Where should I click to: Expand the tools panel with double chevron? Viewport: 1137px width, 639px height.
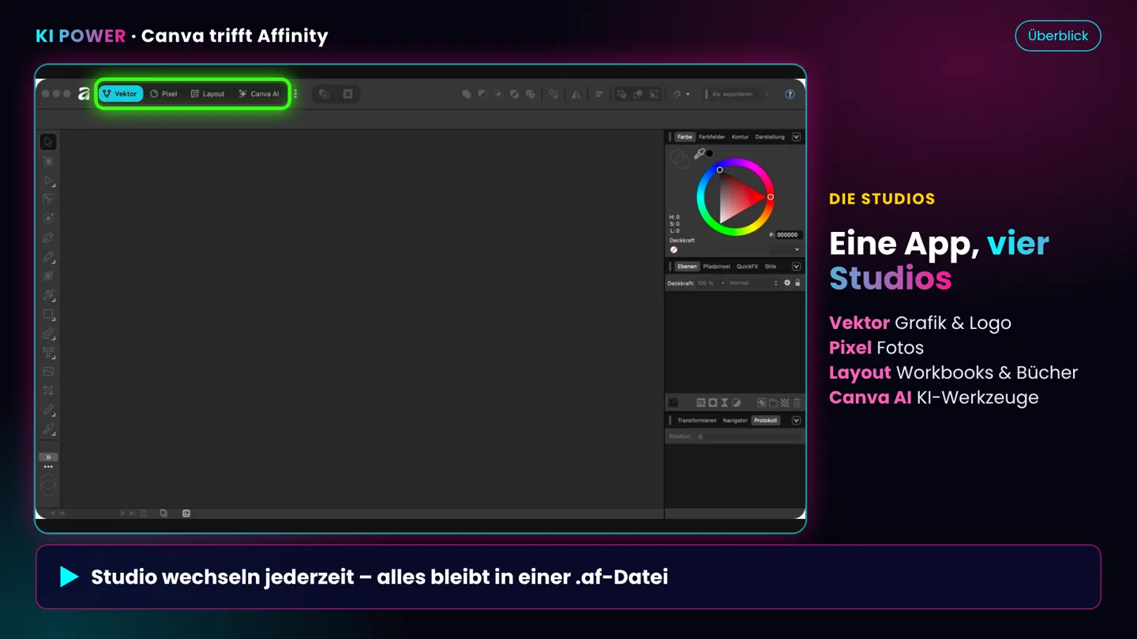[48, 457]
